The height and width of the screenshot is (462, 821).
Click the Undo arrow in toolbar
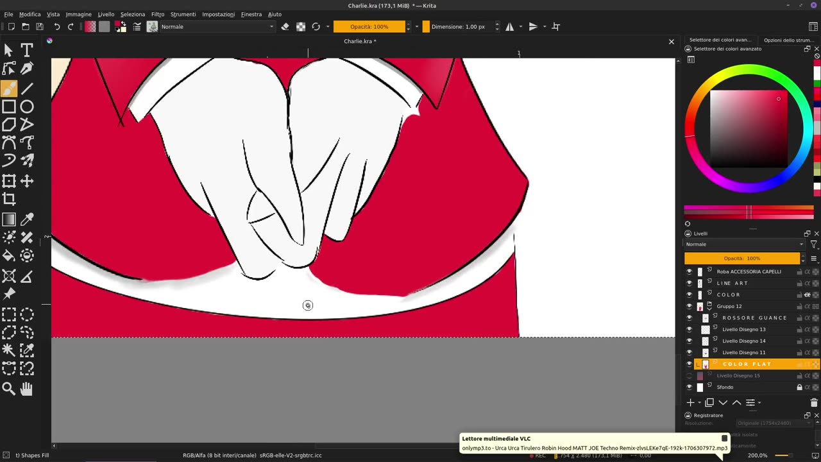tap(56, 26)
